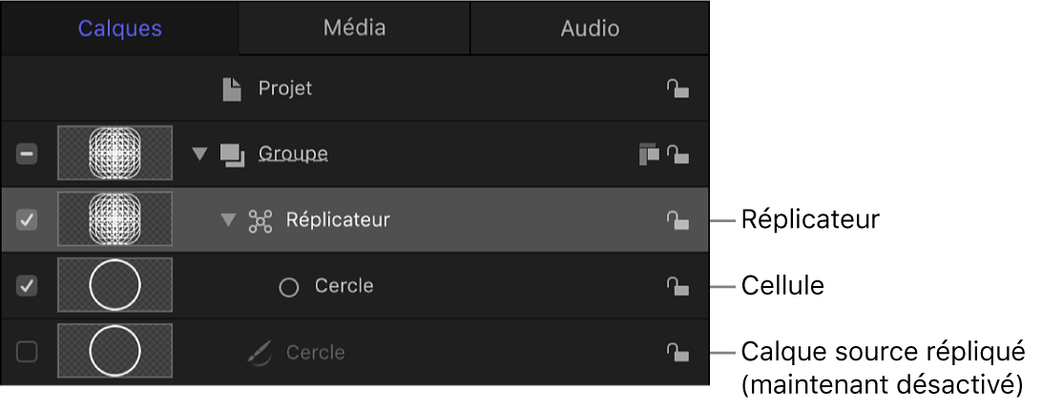Enable the deactivated Cercle source layer
Screen dimensions: 1042x410
[28, 352]
